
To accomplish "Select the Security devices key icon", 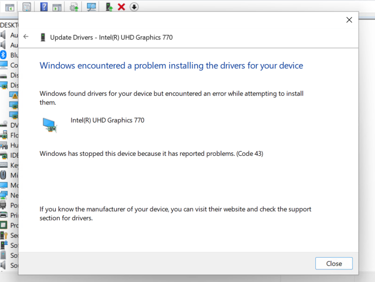I will tap(4, 235).
